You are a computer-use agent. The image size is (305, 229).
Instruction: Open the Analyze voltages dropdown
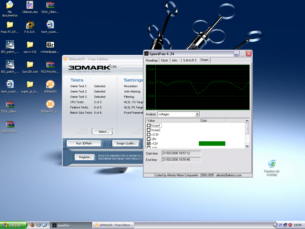[x=197, y=114]
